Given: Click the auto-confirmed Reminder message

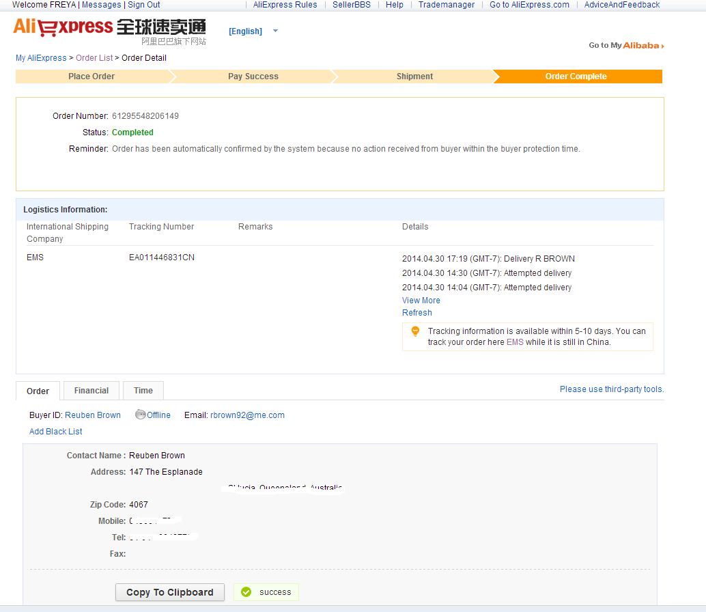Looking at the screenshot, I should tap(345, 149).
